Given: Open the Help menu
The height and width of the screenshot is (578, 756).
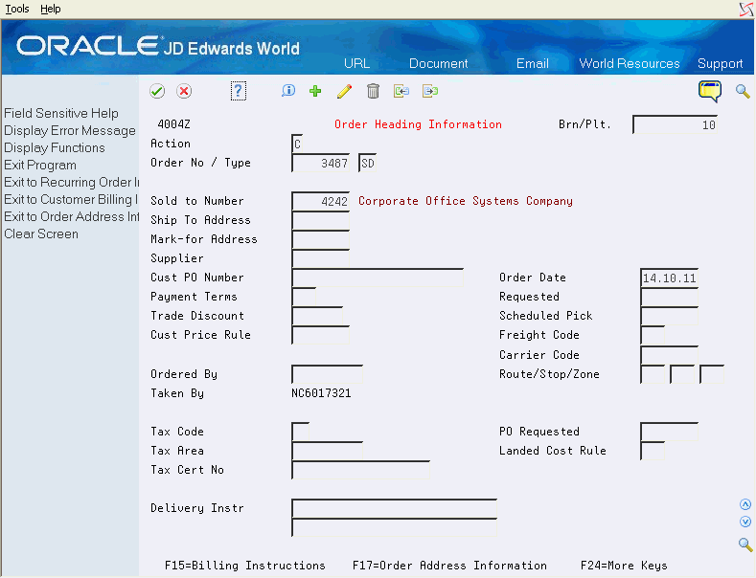Looking at the screenshot, I should (51, 9).
